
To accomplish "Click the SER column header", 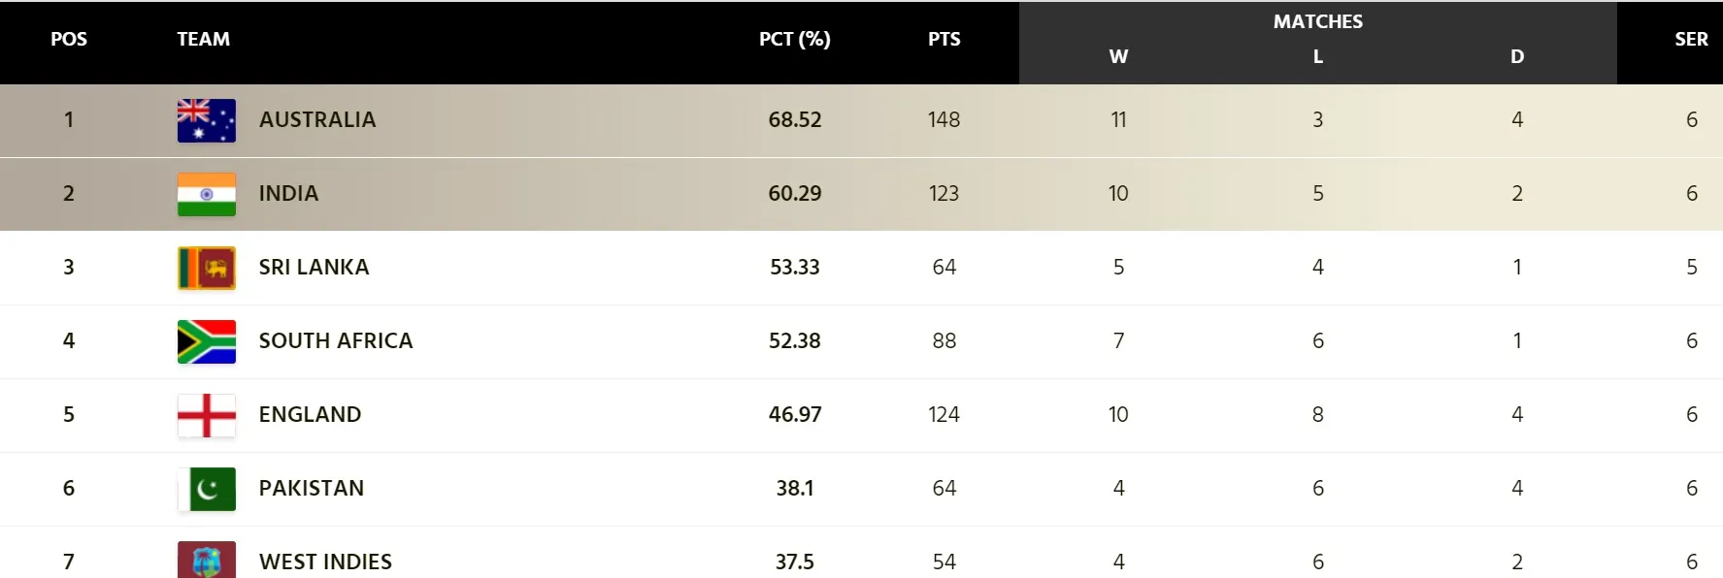I will (x=1690, y=39).
